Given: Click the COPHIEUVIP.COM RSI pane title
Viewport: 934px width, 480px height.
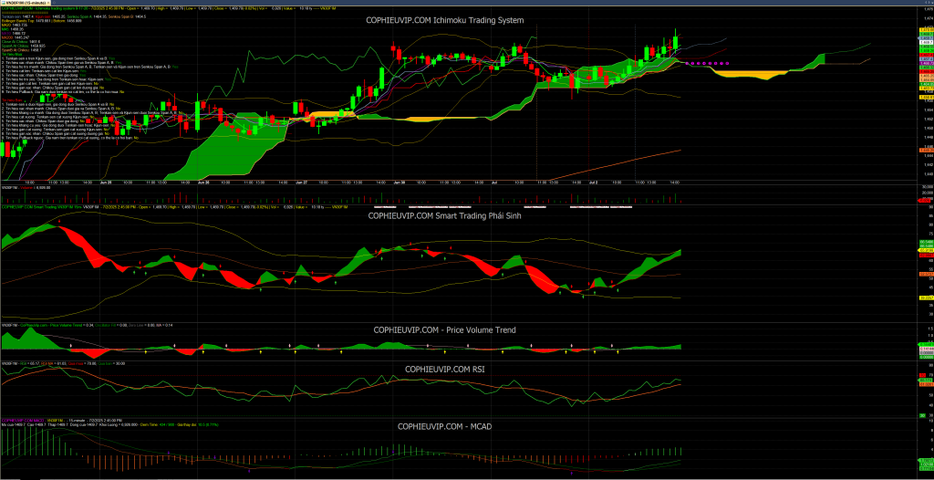Looking at the screenshot, I should (x=444, y=369).
